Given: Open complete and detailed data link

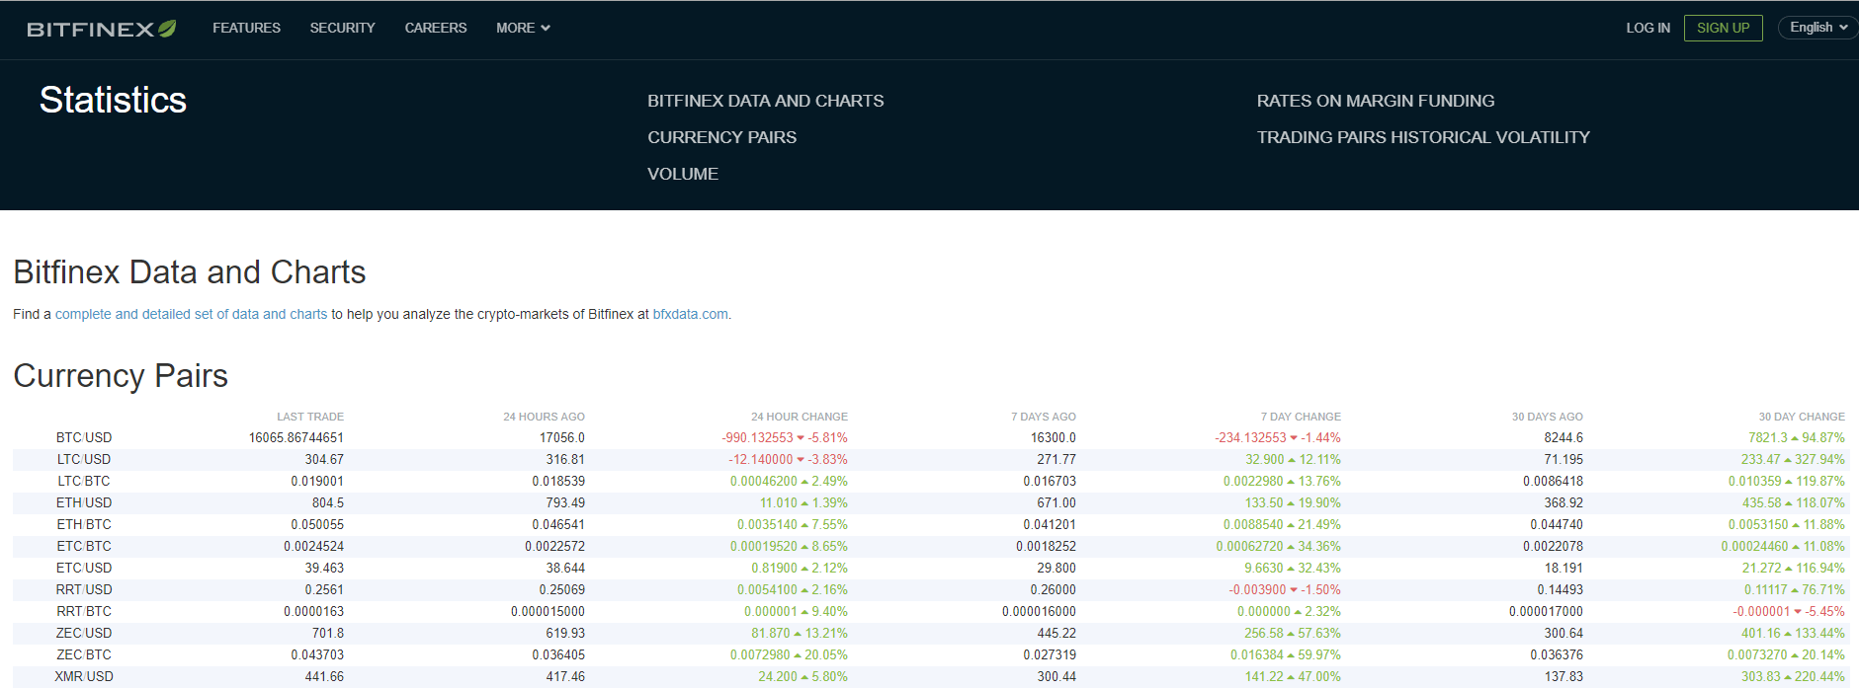Looking at the screenshot, I should pos(191,314).
